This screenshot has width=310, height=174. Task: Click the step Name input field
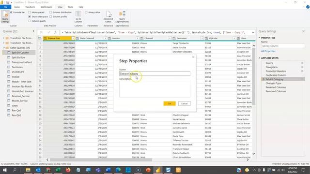pos(155,73)
